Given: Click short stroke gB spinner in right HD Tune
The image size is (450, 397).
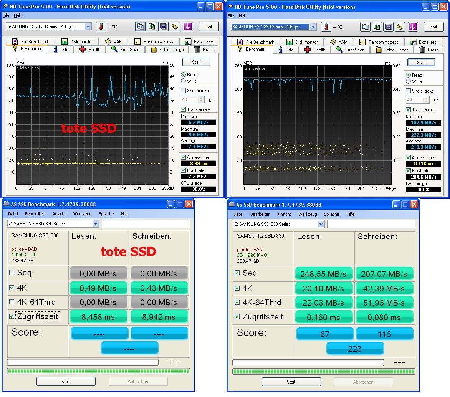Looking at the screenshot, I should coord(426,99).
